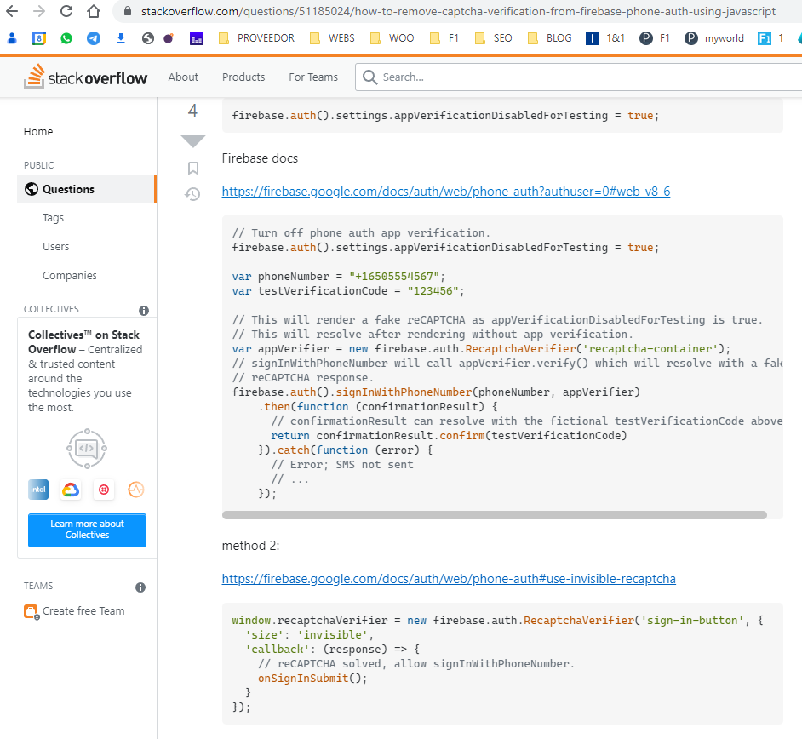Click the Teams info icon

point(140,587)
